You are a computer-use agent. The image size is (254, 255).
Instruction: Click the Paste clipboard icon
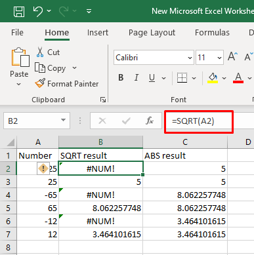click(20, 57)
